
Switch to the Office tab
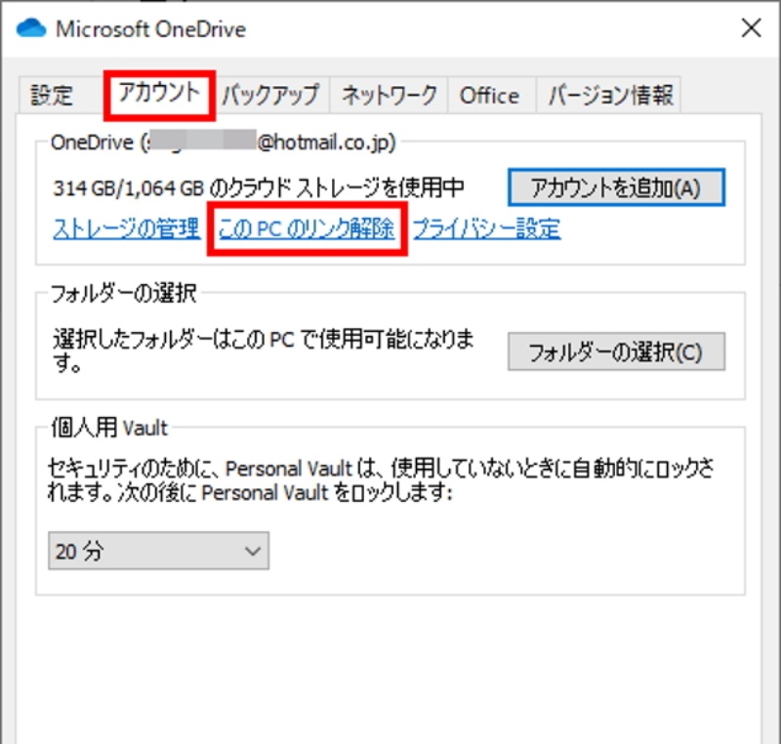(x=489, y=96)
